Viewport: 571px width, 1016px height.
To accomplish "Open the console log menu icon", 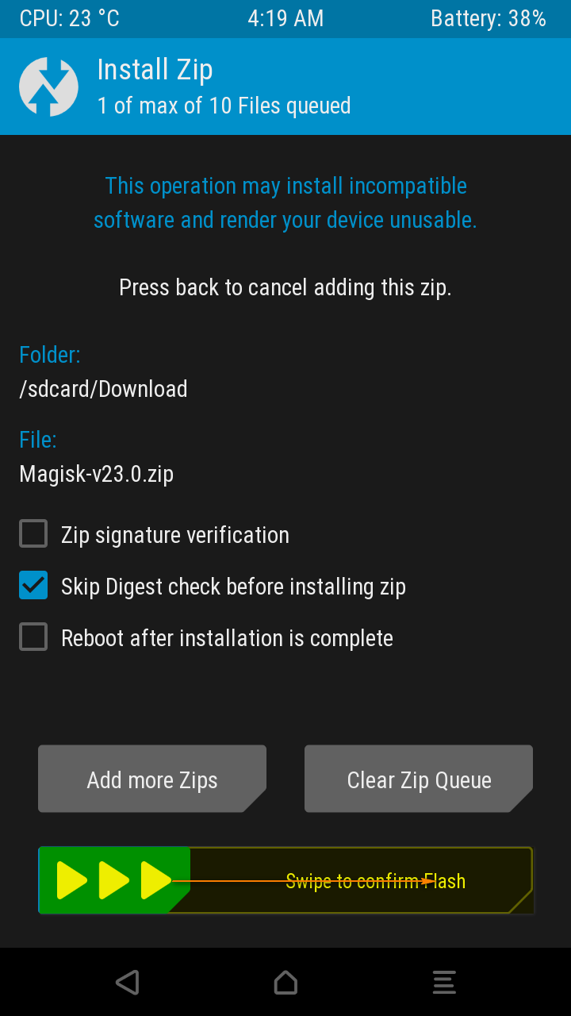I will pos(444,982).
